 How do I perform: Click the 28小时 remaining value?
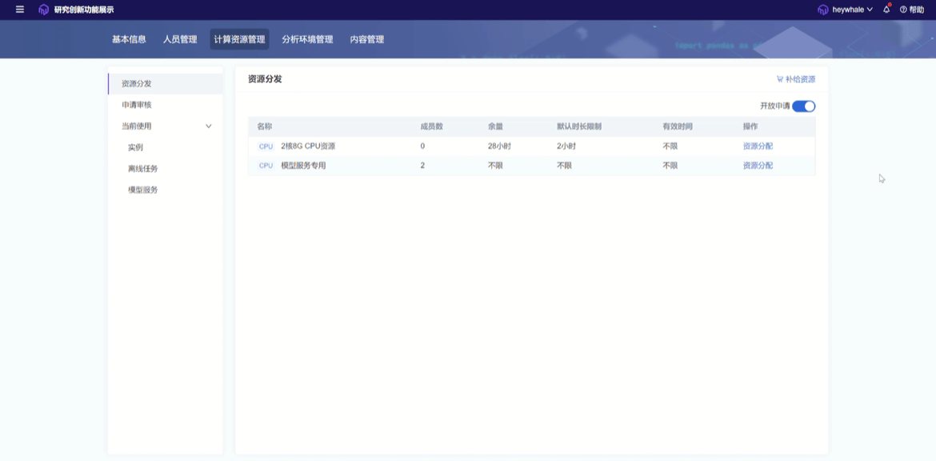[x=499, y=146]
